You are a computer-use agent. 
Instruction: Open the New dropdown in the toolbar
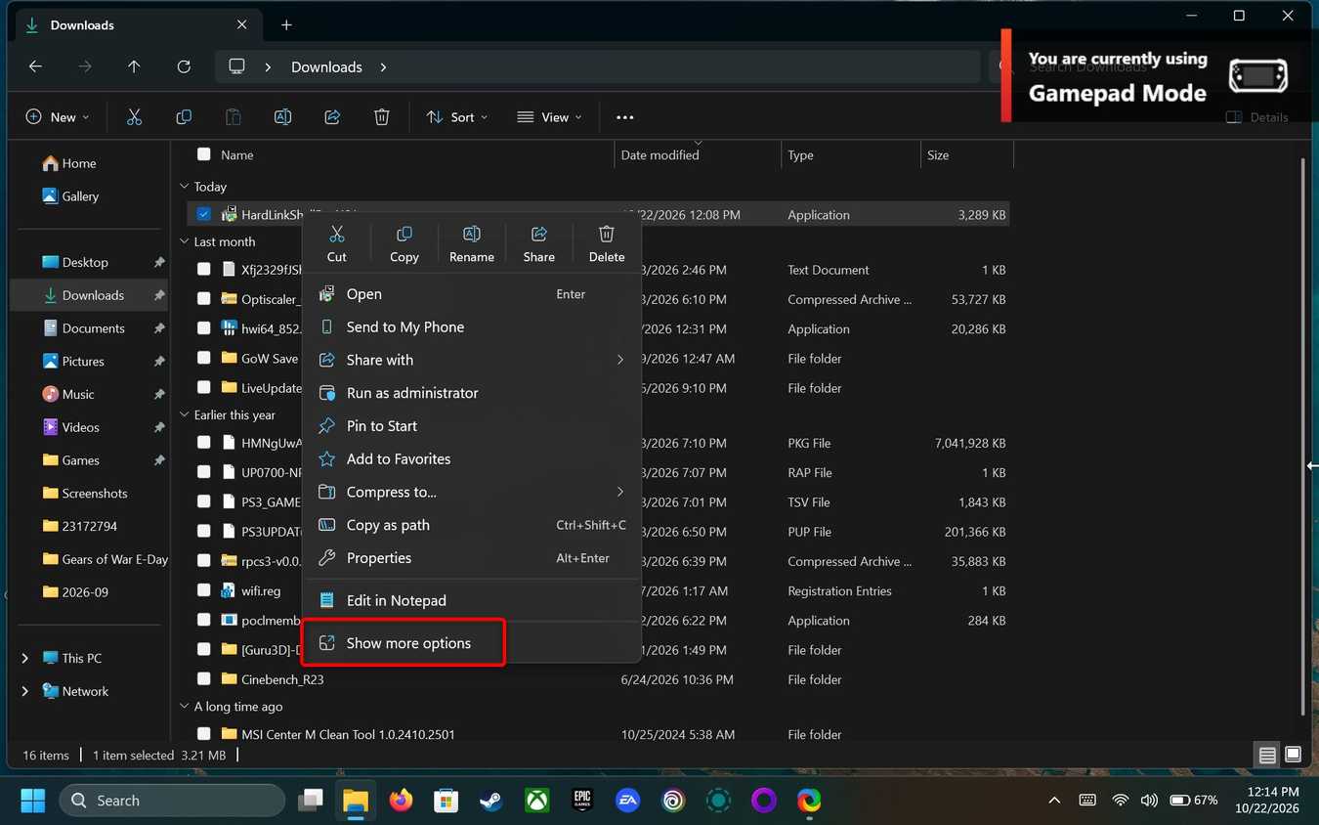(57, 117)
